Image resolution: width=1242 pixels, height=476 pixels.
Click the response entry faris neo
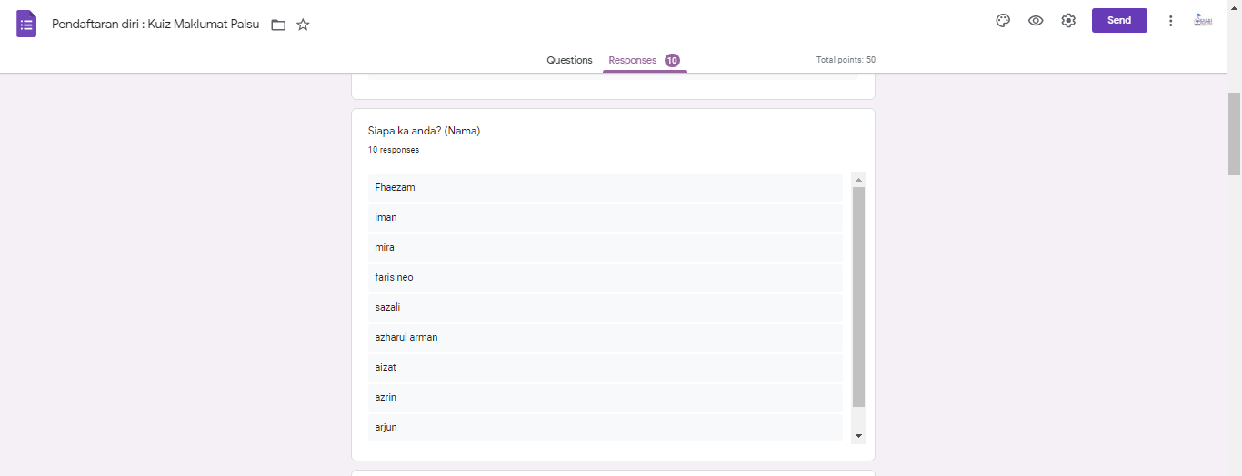coord(605,277)
